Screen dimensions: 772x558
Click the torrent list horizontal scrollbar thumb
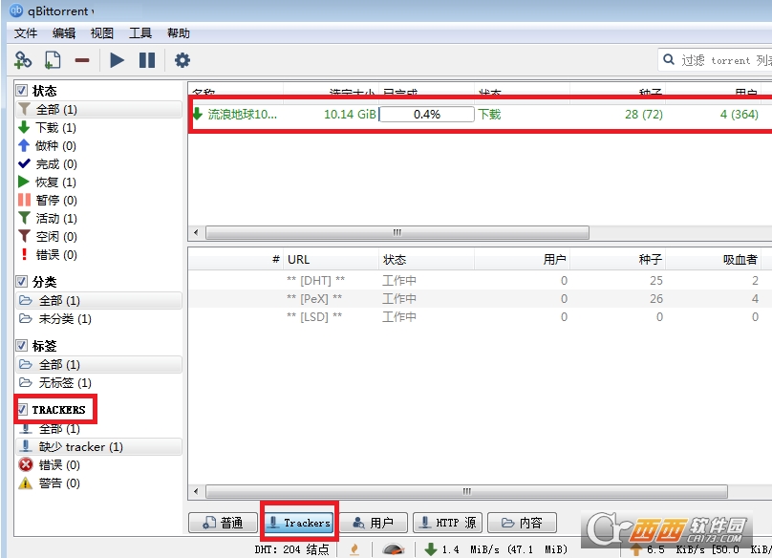[x=397, y=232]
